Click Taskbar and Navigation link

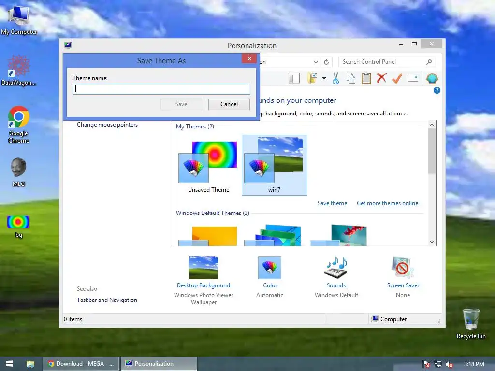107,300
